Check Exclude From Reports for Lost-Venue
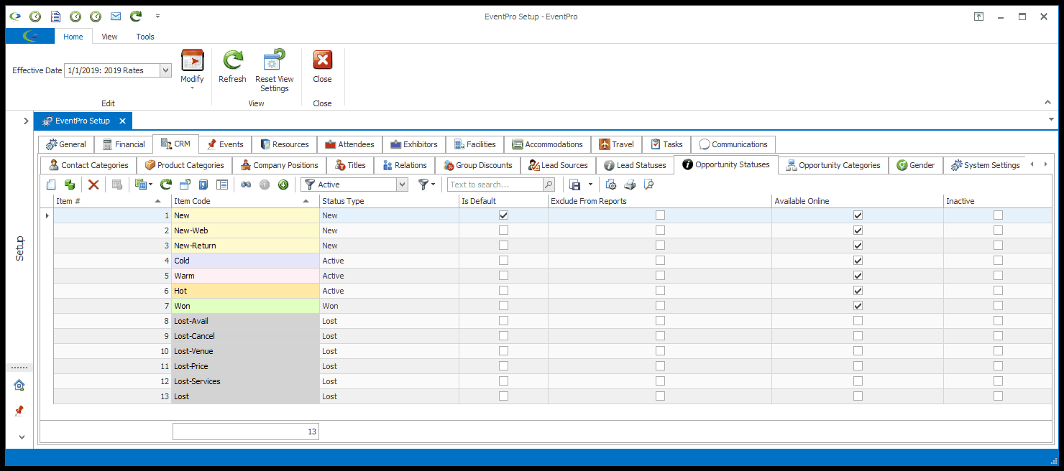This screenshot has height=471, width=1064. tap(660, 351)
